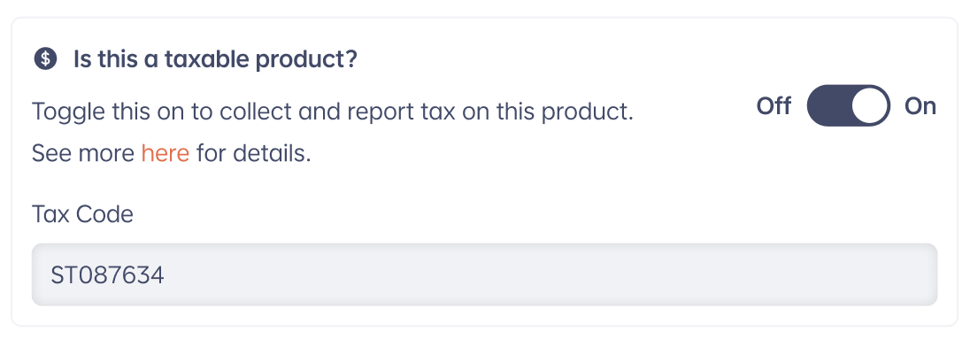Viewport: 970px width, 347px height.
Task: Select the Off label beside the toggle
Action: [x=774, y=106]
